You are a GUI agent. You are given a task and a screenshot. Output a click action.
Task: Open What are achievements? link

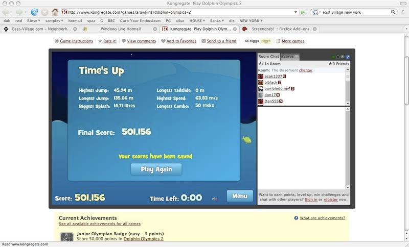tap(323, 218)
